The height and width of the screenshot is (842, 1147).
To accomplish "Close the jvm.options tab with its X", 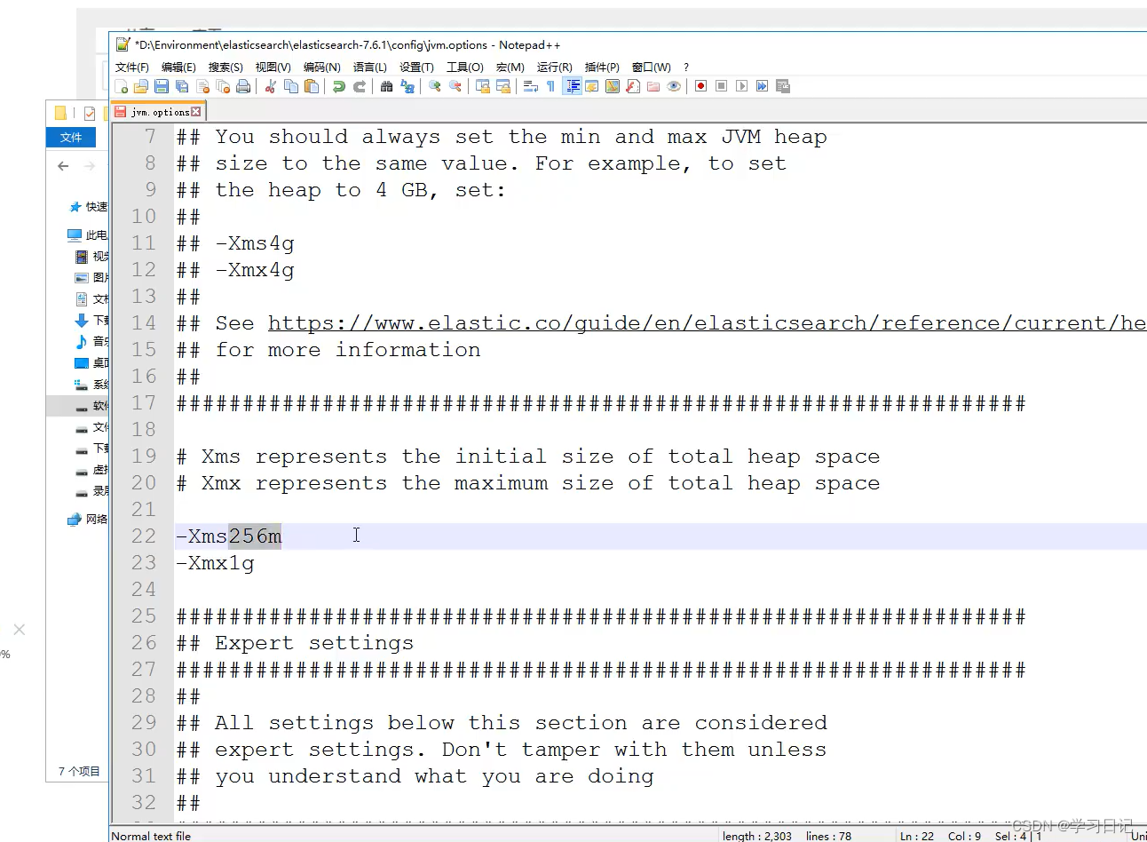I will tap(196, 112).
